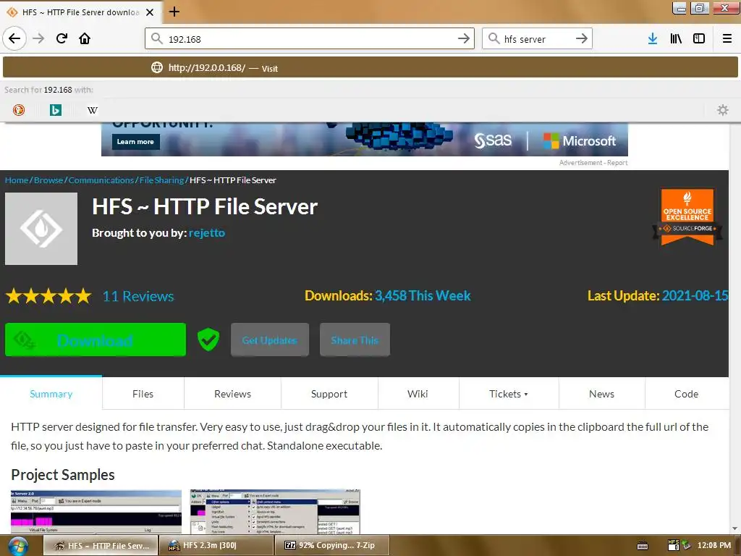Open the hamburger application menu
The image size is (741, 556).
[x=727, y=38]
